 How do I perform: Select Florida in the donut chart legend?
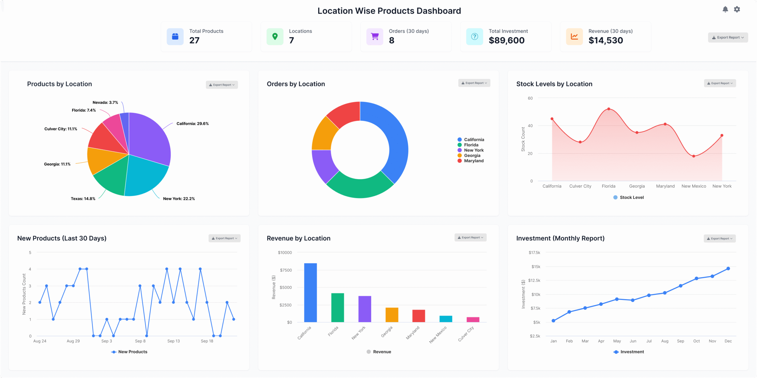pyautogui.click(x=471, y=145)
